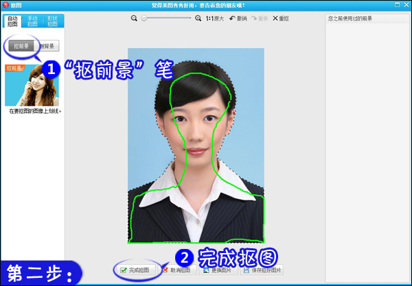Viewport: 412px width, 286px height.
Task: Click the 取消抠图 cancel button
Action: tap(177, 270)
